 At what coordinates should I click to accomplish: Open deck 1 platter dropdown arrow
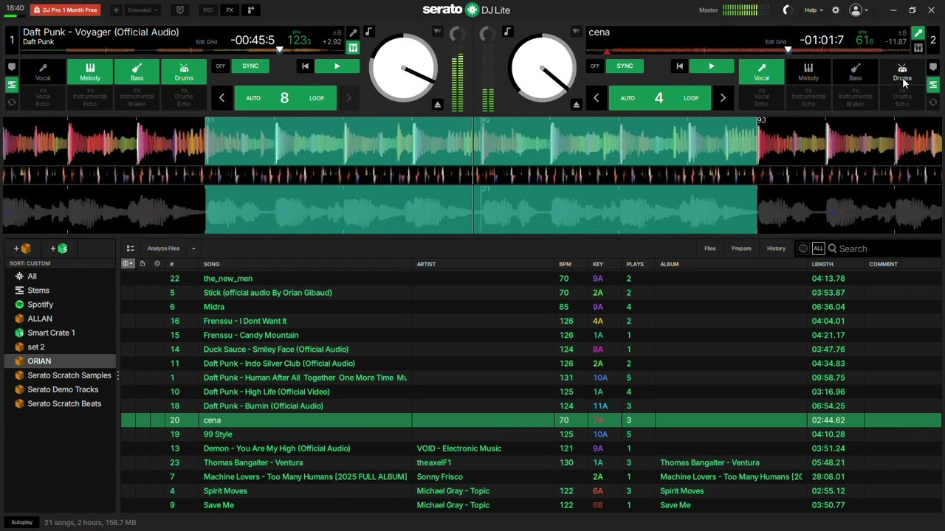pos(437,32)
